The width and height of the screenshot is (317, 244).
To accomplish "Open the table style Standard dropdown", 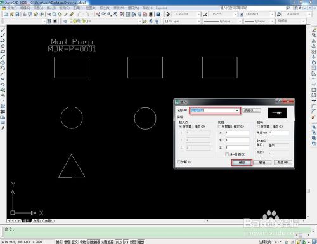I will coord(273,14).
